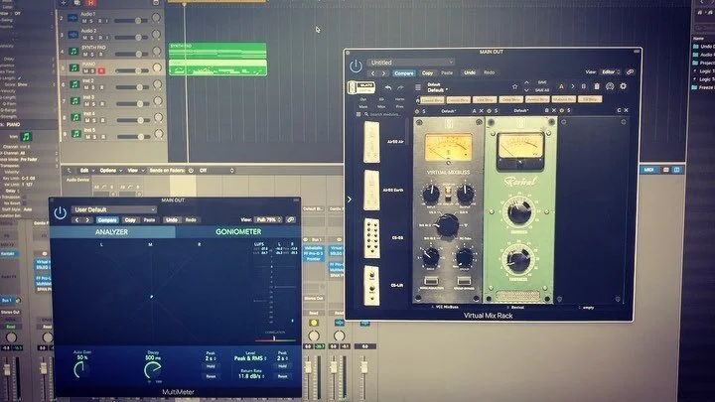
Task: Toggle record enable on PIANO track
Action: pyautogui.click(x=101, y=70)
